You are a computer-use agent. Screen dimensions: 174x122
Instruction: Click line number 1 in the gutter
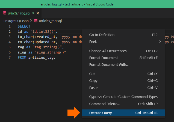pyautogui.click(x=10, y=26)
